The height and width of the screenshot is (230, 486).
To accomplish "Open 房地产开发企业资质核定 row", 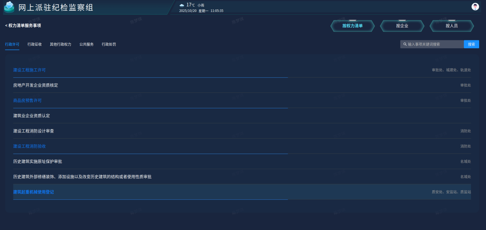I will click(36, 85).
